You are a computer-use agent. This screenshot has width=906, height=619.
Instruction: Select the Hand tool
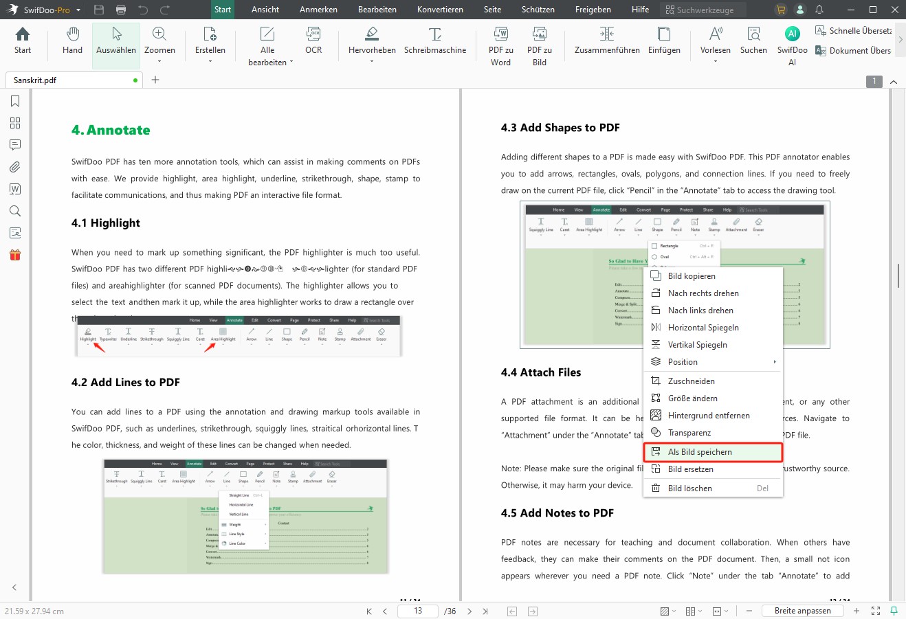(x=72, y=41)
